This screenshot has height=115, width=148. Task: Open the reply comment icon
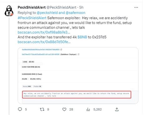tap(20, 109)
